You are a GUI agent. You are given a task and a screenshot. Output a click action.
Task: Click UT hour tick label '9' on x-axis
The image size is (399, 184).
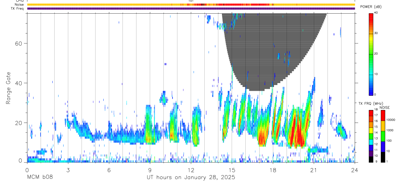(x=150, y=170)
